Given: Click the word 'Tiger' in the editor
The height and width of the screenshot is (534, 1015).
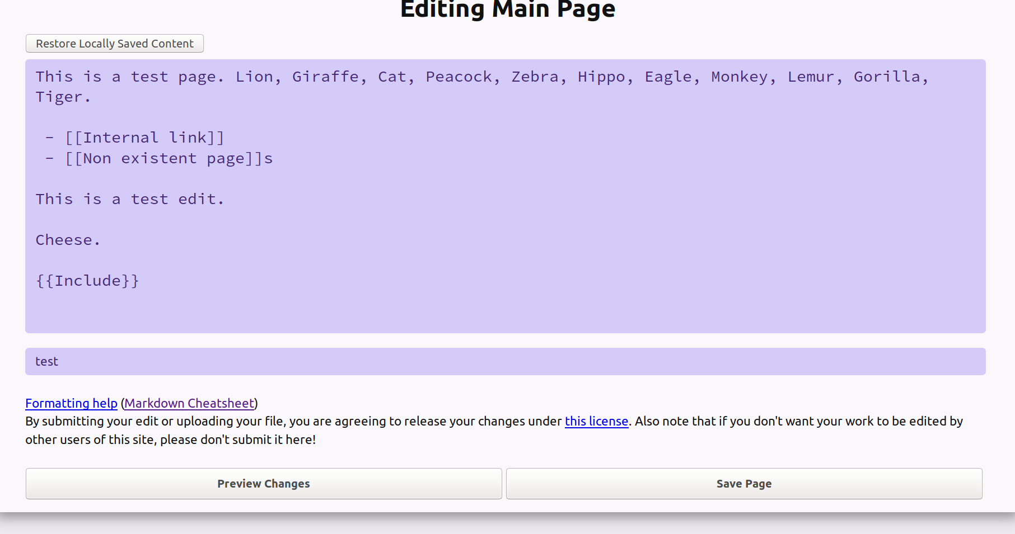Looking at the screenshot, I should (x=59, y=97).
